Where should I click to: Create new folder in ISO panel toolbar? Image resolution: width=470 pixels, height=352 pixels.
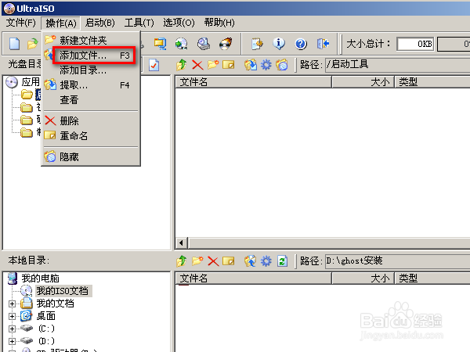tap(213, 65)
